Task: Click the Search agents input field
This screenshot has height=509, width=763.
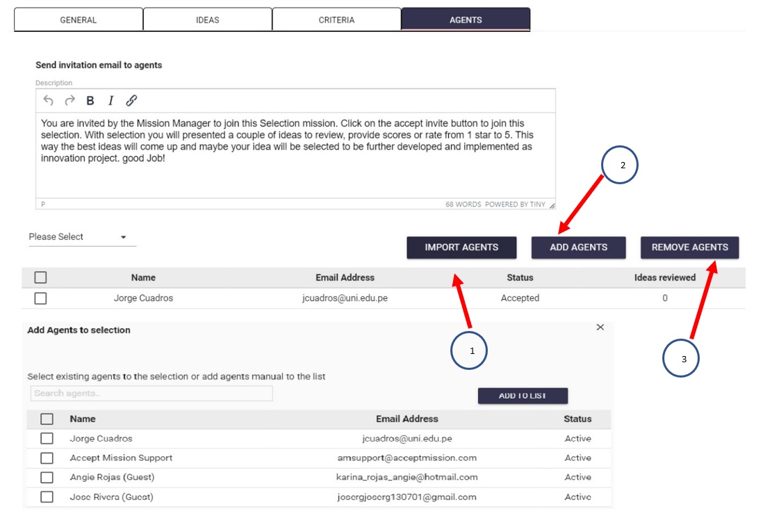Action: 151,394
